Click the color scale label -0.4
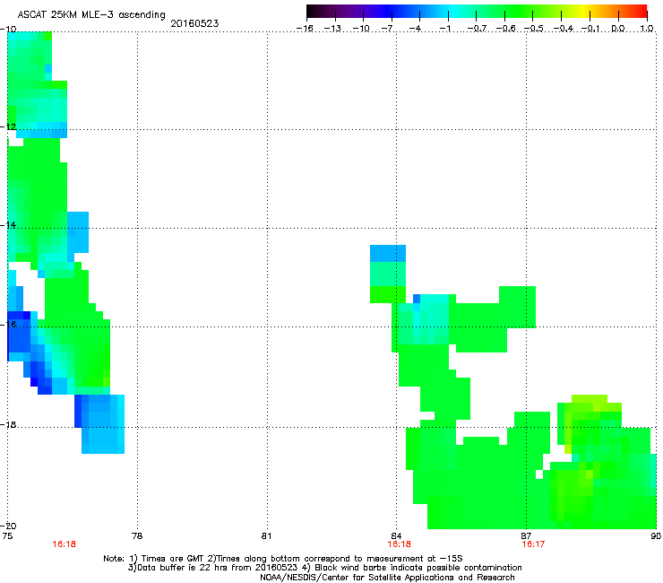 click(563, 29)
